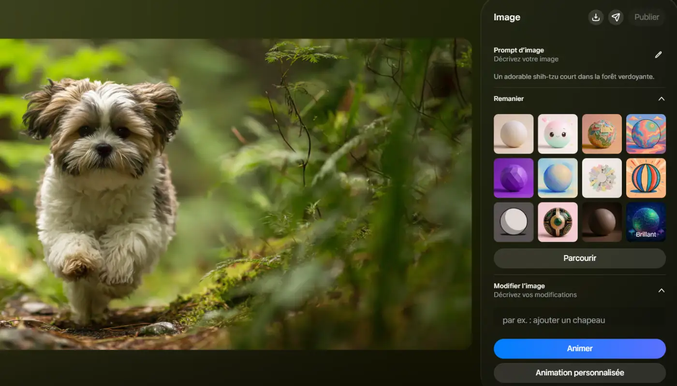Screen dimensions: 677x386
Task: Open Animation personnalisée
Action: pos(579,372)
